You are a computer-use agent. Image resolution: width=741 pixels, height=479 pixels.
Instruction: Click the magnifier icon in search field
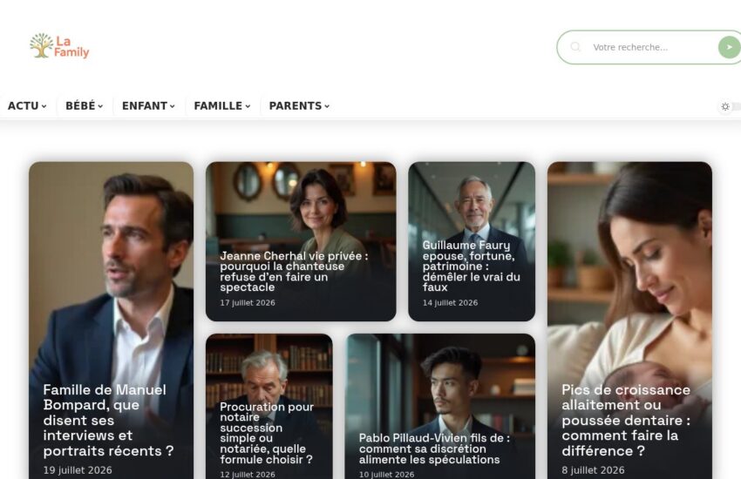tap(575, 47)
